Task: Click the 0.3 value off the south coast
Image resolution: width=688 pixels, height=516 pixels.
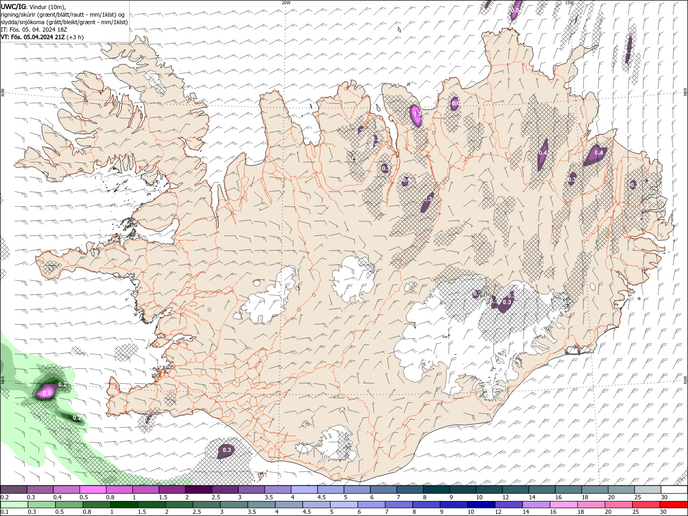Action: (x=227, y=450)
